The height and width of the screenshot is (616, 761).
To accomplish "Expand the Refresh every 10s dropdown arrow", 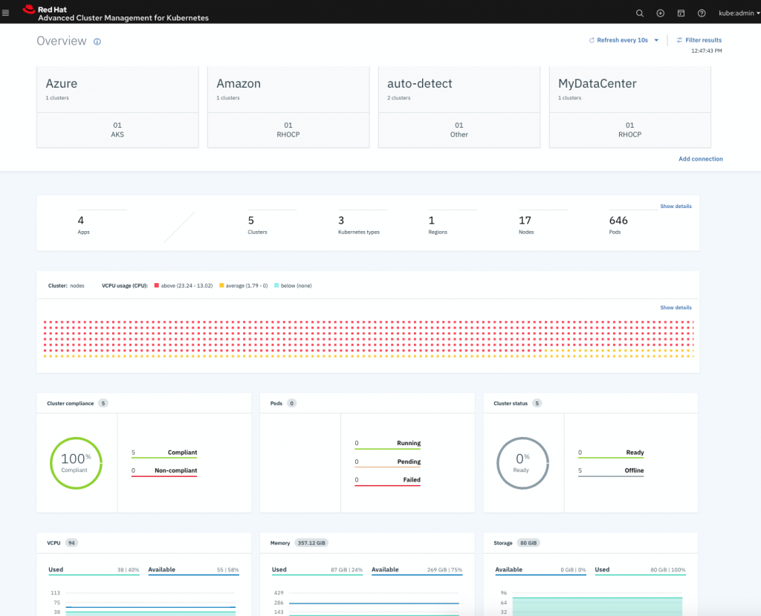I will coord(656,40).
